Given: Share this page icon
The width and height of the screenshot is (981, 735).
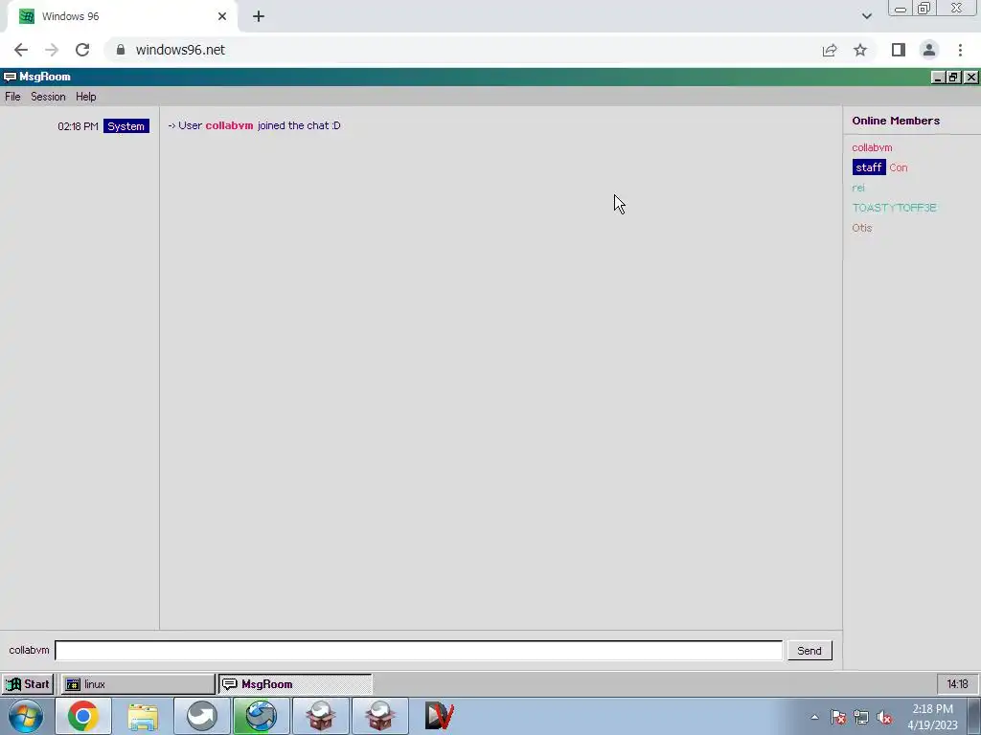Looking at the screenshot, I should point(830,50).
